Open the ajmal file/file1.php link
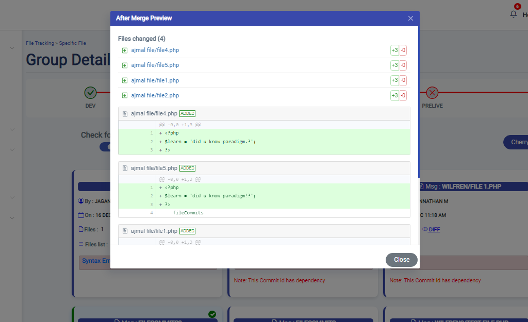The width and height of the screenshot is (528, 322). [155, 81]
